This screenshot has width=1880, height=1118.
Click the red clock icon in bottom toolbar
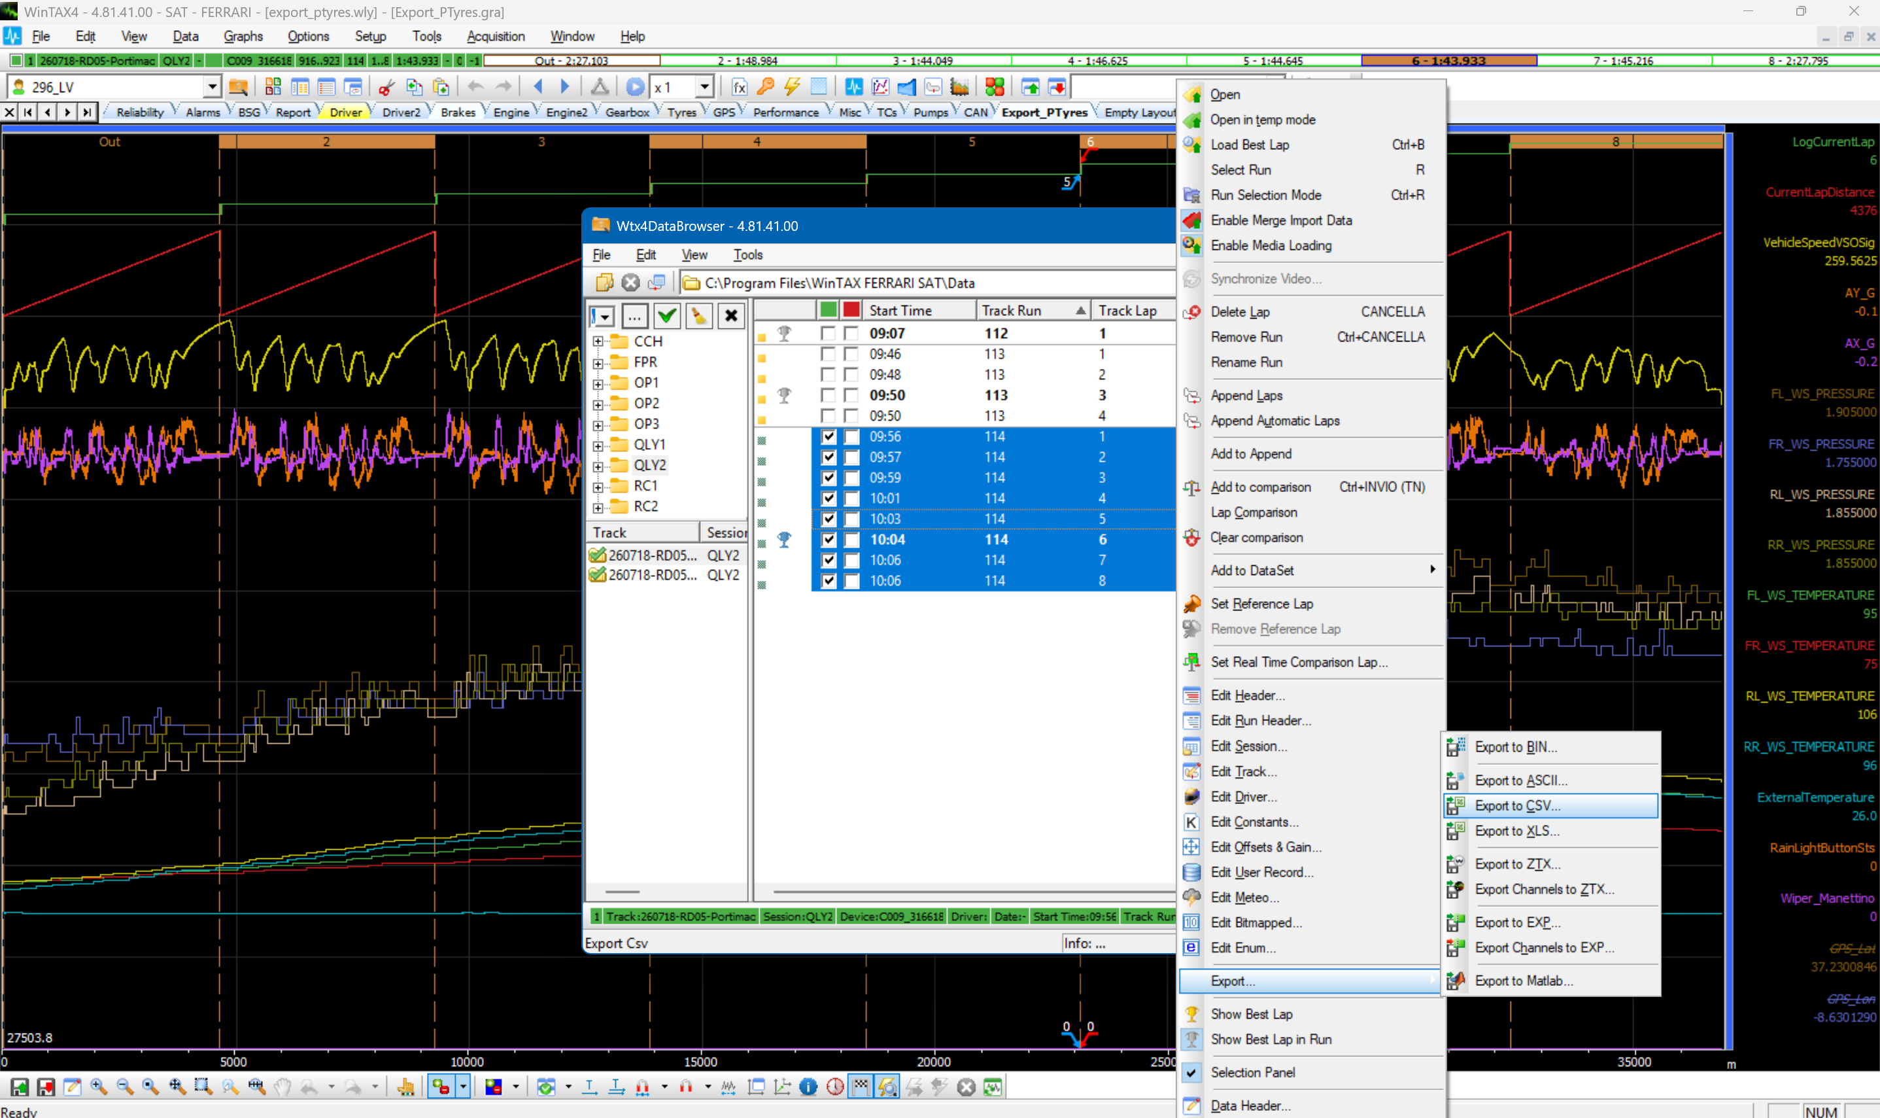[x=834, y=1087]
